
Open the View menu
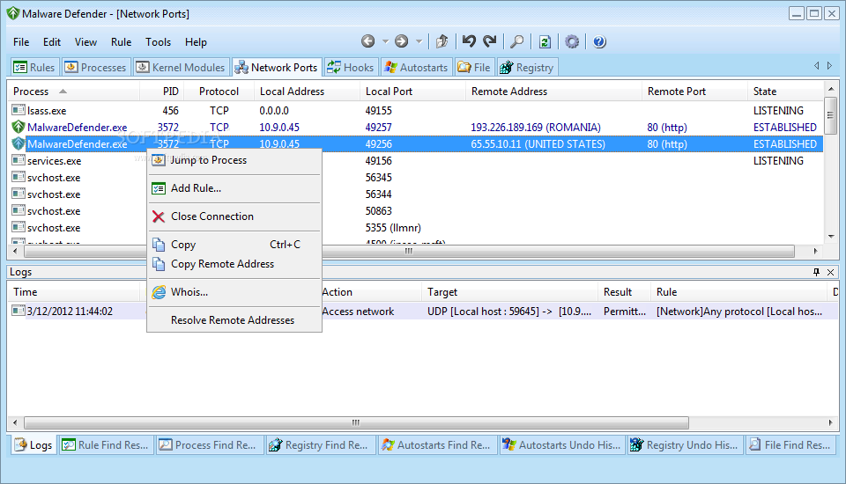(85, 42)
